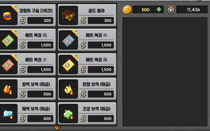
Task: Click the green 건강 보석 (하급) gem icon
Action: click(x=69, y=115)
